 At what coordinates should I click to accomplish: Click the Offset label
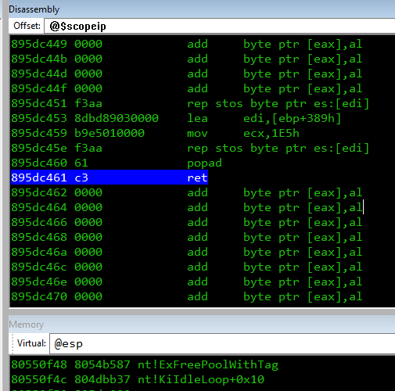tap(27, 26)
